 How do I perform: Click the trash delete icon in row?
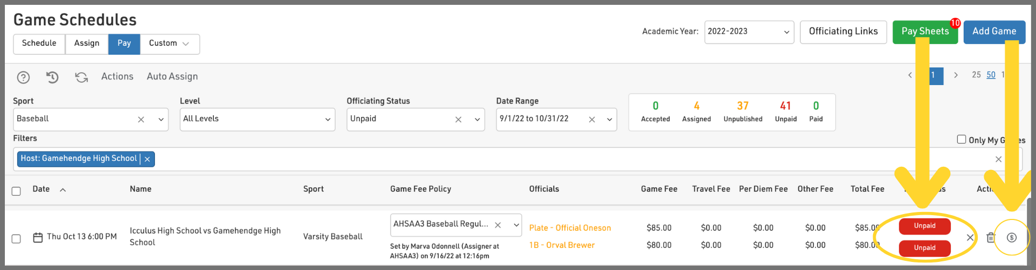[x=990, y=237]
